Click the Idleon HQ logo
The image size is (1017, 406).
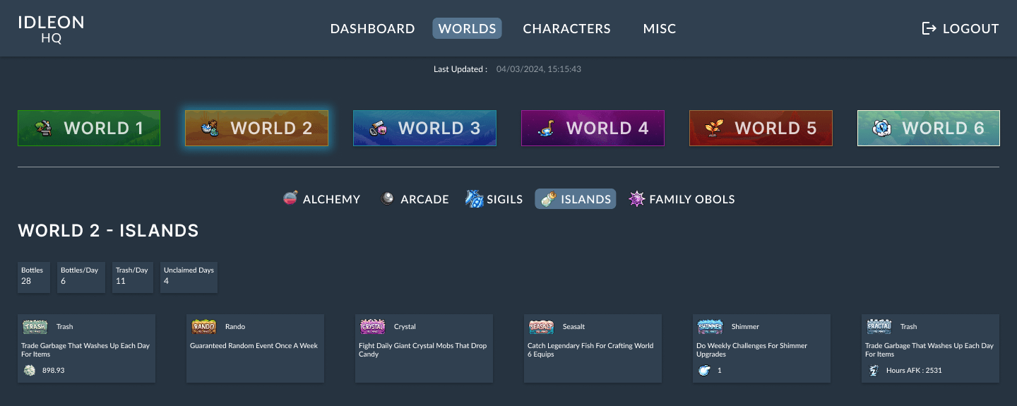[x=51, y=29]
